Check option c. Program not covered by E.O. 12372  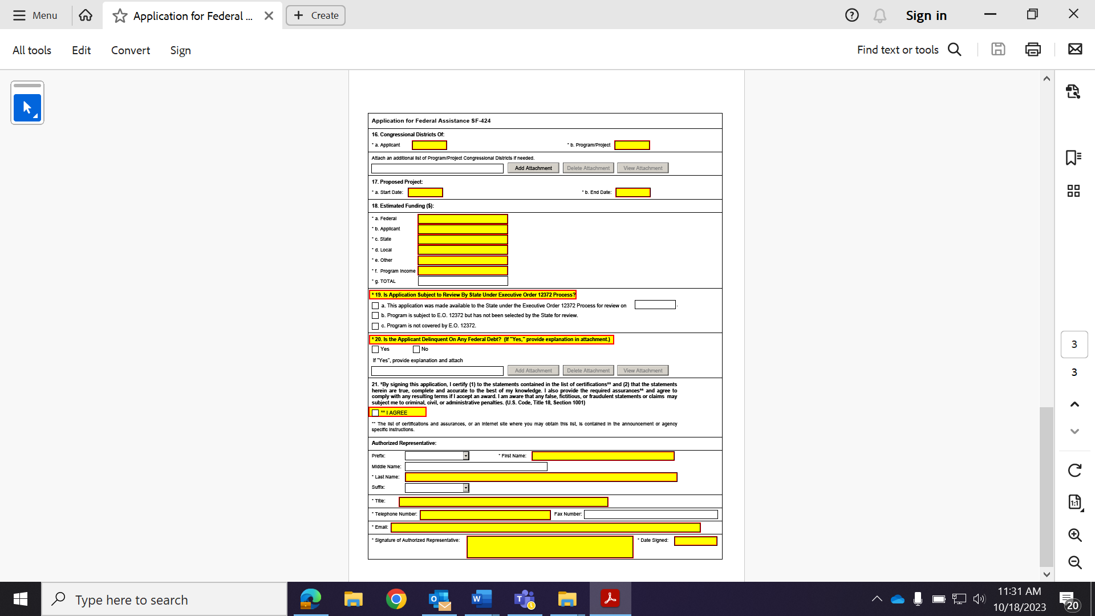pyautogui.click(x=375, y=326)
